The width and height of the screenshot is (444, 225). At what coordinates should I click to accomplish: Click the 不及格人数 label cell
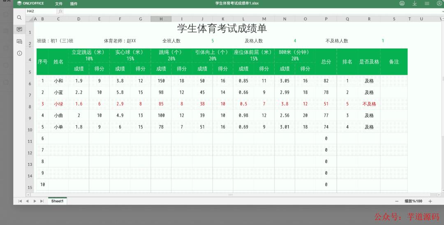337,41
